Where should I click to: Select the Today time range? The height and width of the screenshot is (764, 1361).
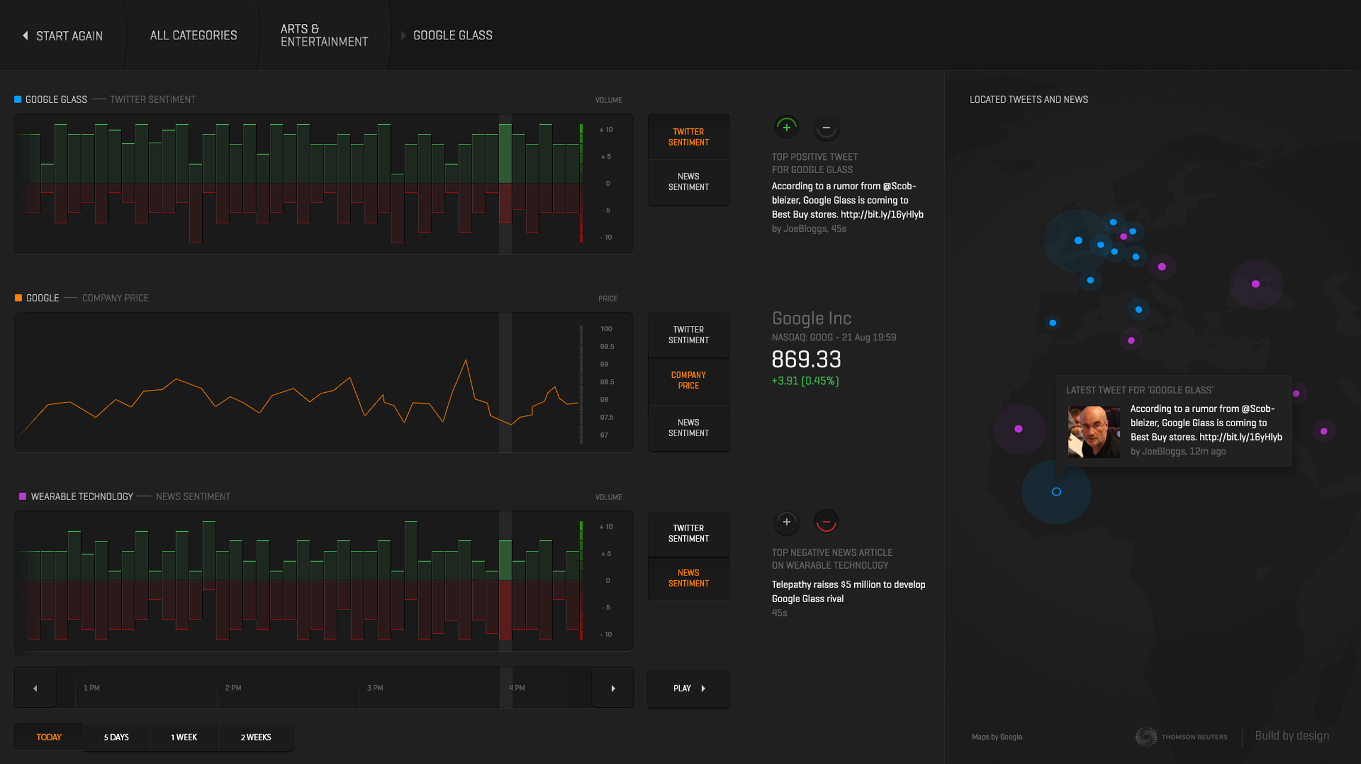(x=49, y=737)
